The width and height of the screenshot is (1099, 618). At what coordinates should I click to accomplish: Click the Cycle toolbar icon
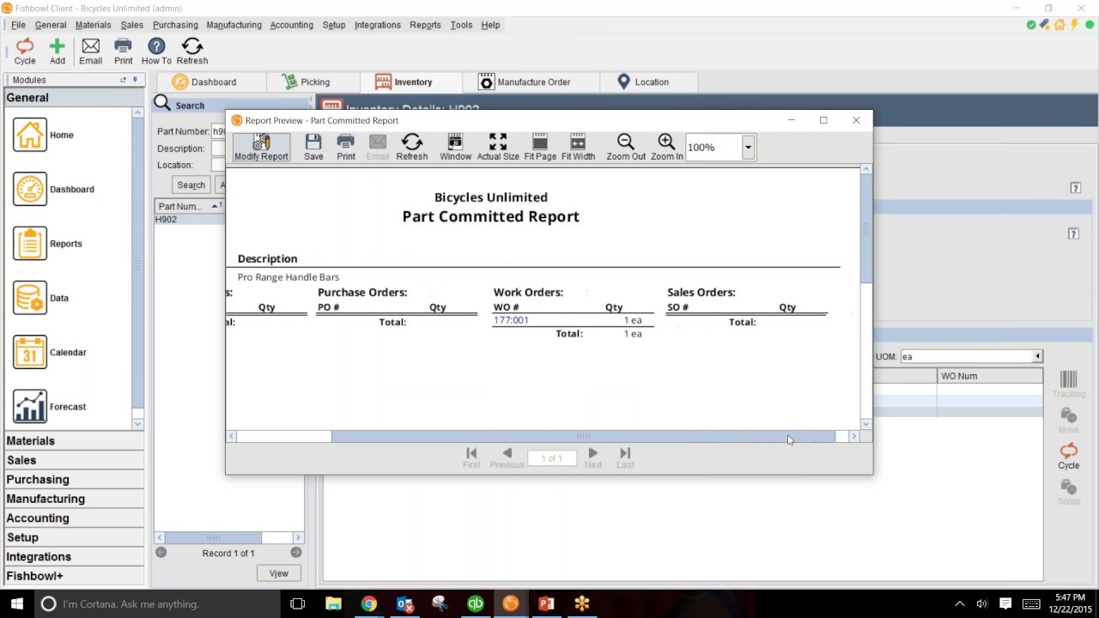click(25, 51)
